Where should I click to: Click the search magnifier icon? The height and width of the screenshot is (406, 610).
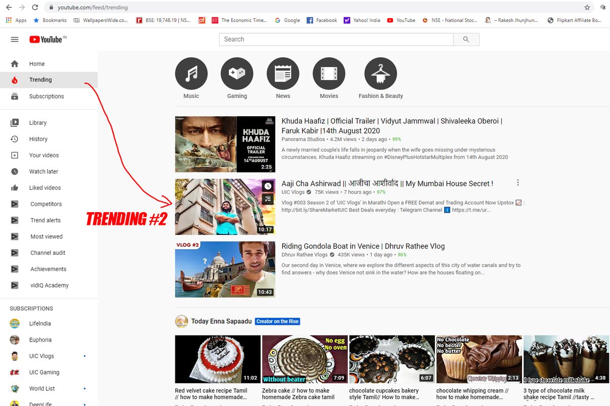pos(466,39)
